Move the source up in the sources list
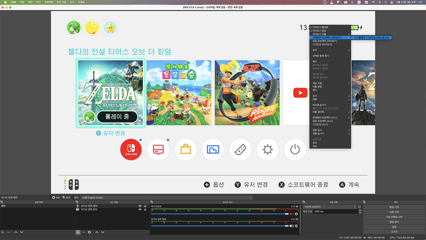Image resolution: width=426 pixels, height=240 pixels. point(97,232)
